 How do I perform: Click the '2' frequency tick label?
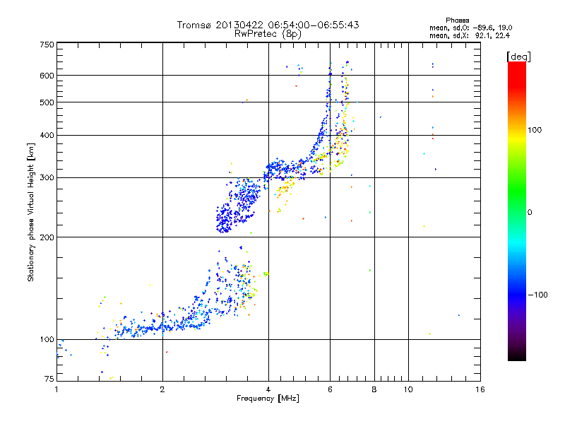(x=162, y=389)
